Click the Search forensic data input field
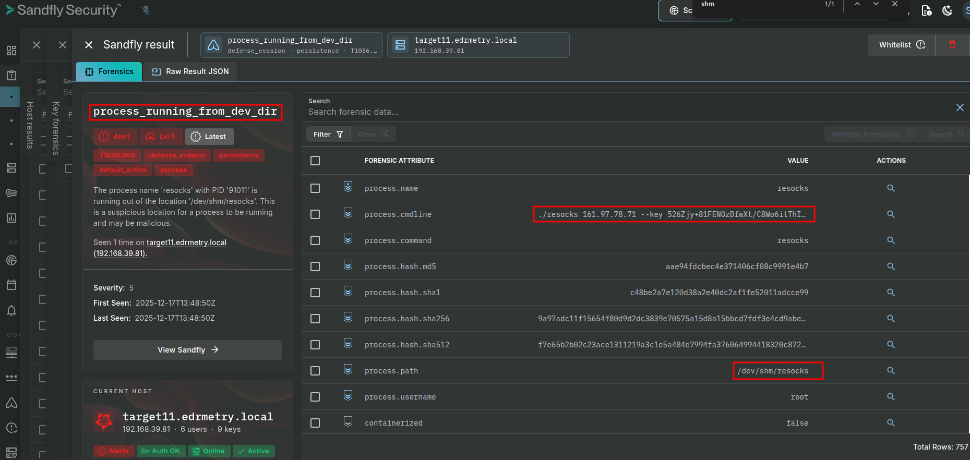 coord(626,112)
